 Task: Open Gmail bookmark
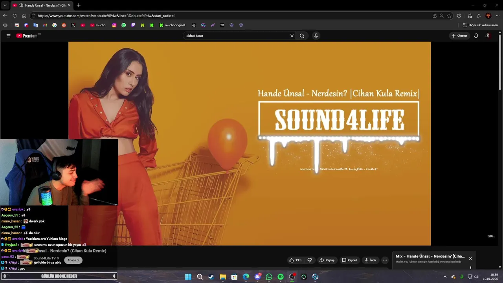click(x=45, y=25)
